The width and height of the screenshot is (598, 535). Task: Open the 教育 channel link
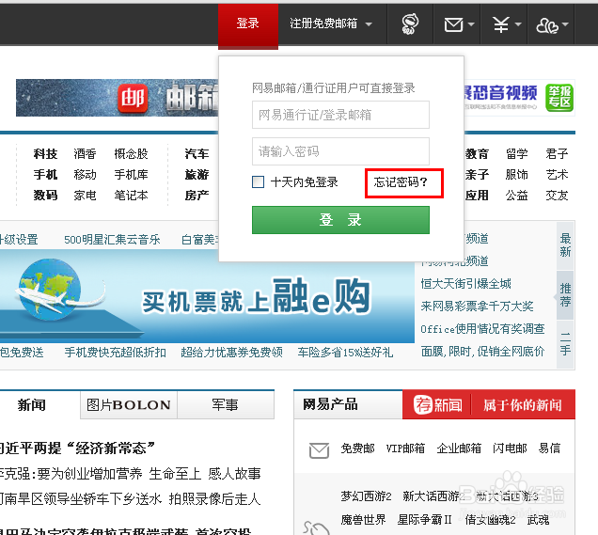coord(477,154)
